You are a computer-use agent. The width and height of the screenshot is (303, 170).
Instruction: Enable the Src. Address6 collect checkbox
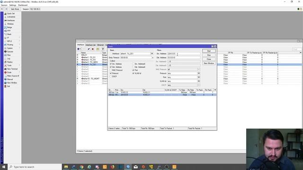[x=133, y=64]
